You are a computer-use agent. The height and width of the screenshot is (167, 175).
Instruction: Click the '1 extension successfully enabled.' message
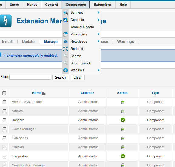[x=31, y=56]
